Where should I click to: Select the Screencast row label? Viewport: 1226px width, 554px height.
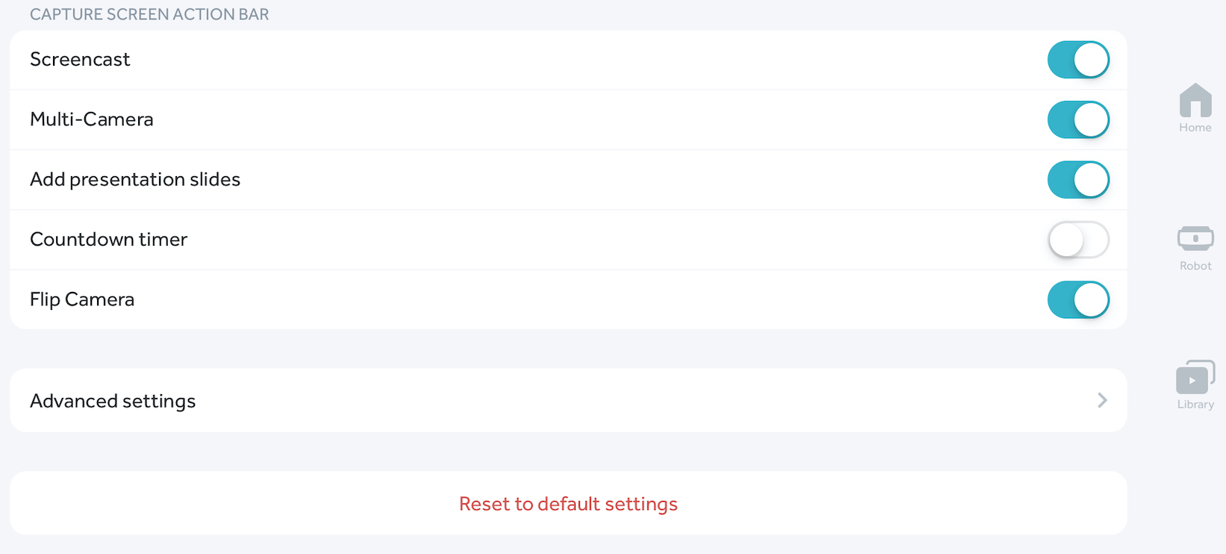(x=80, y=60)
